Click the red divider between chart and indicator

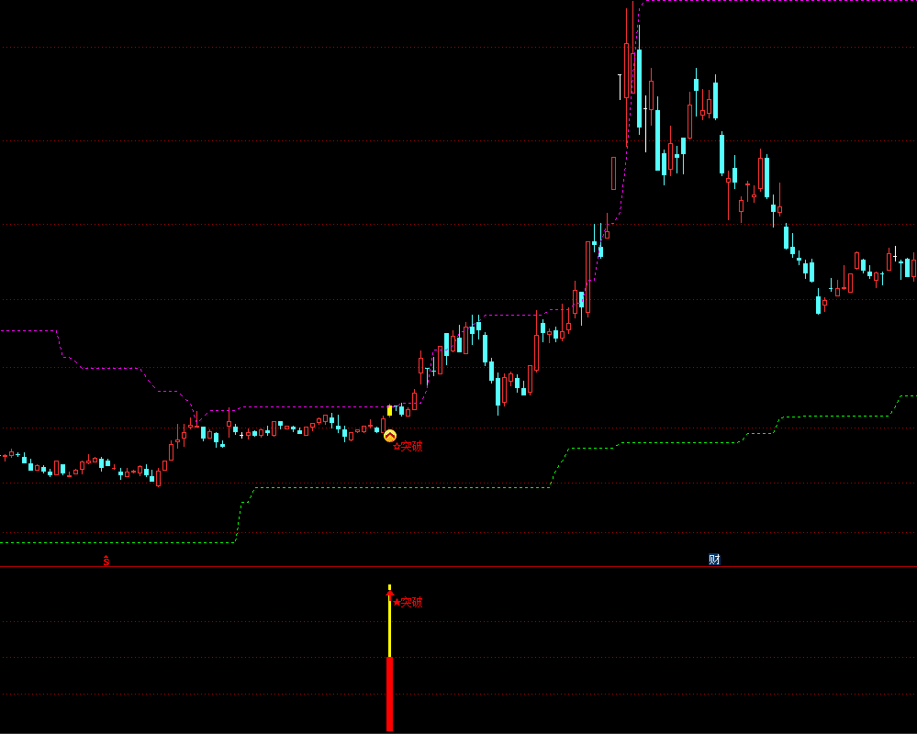tap(459, 566)
